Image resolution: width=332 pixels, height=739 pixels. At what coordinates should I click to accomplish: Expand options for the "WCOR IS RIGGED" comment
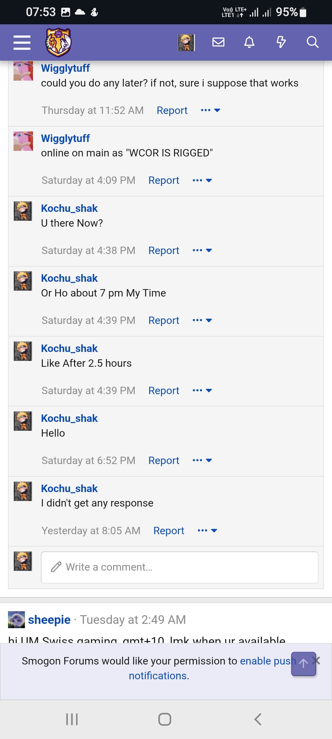[x=202, y=180]
